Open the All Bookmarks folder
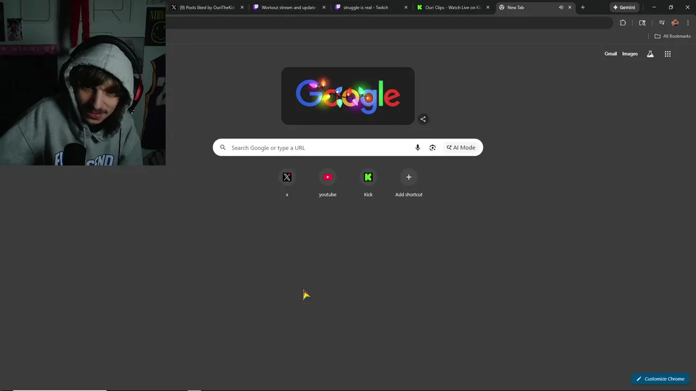This screenshot has height=391, width=696. coord(672,36)
